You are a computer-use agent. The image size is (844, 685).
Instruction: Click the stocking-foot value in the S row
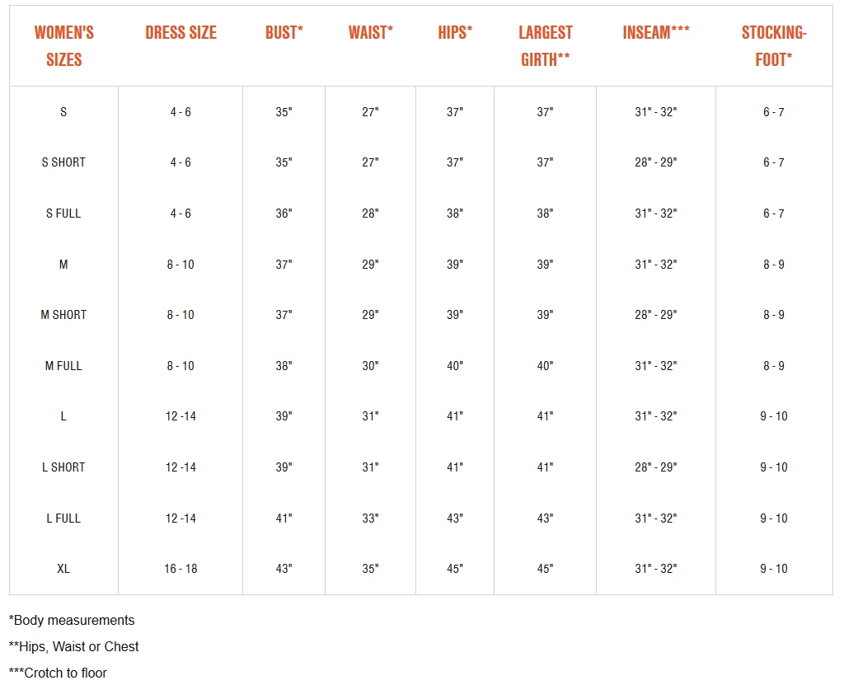tap(773, 112)
